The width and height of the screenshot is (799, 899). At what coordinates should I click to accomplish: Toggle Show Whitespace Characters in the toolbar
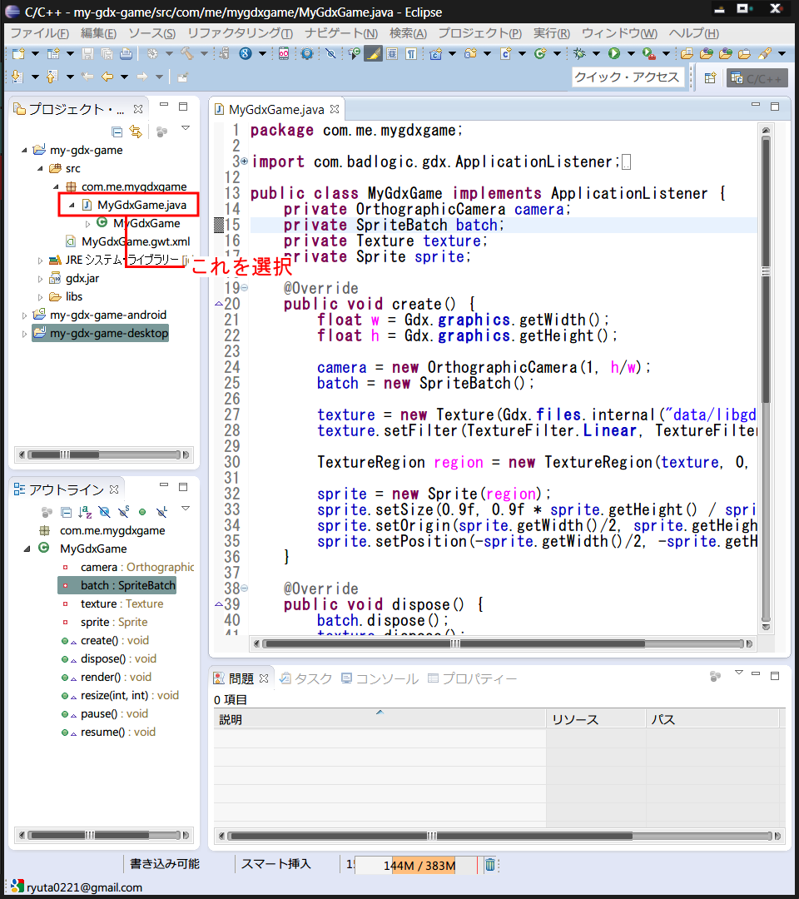coord(412,52)
